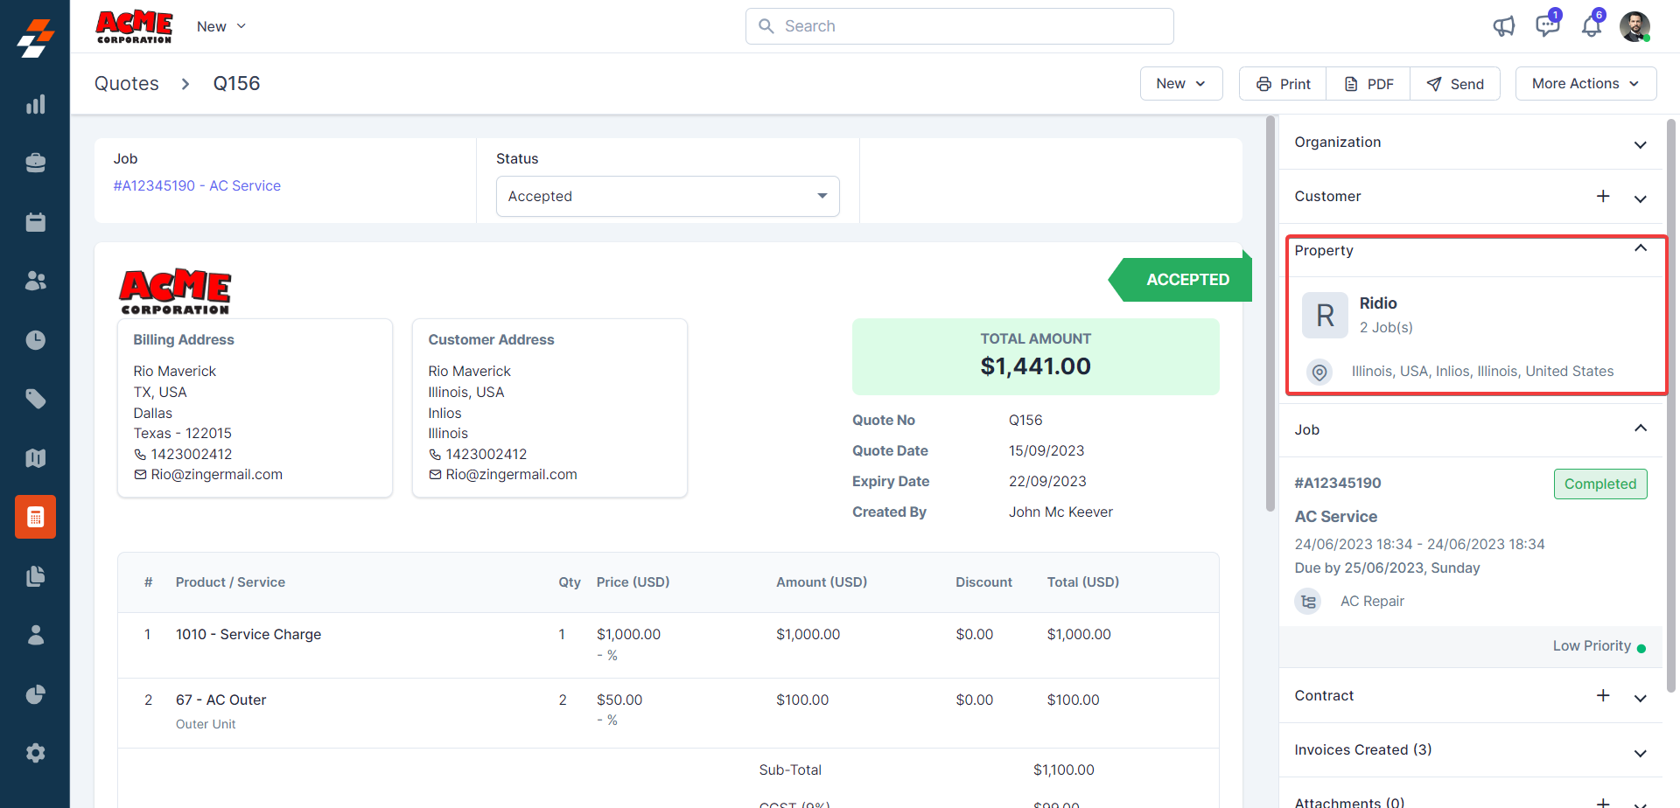Image resolution: width=1680 pixels, height=808 pixels.
Task: Open the chat messages icon
Action: pos(1547,26)
